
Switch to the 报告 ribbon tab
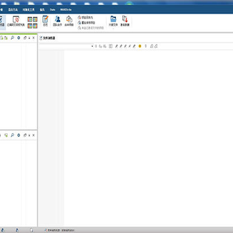pos(42,10)
